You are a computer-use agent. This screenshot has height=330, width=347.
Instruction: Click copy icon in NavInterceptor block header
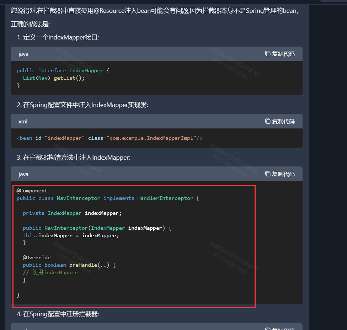point(268,174)
